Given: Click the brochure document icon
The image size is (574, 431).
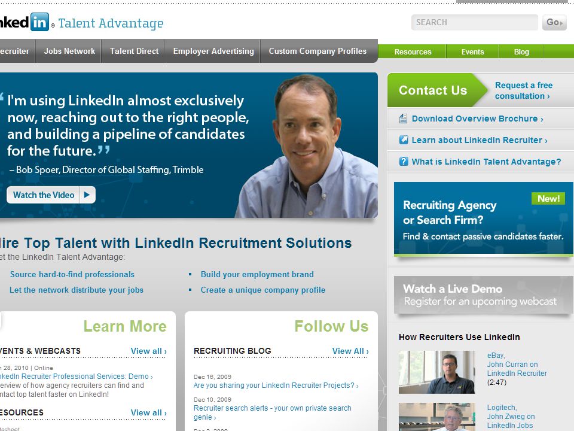Looking at the screenshot, I should tap(403, 119).
